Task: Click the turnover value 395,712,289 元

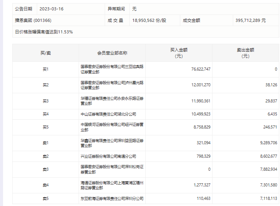Action: pos(250,20)
